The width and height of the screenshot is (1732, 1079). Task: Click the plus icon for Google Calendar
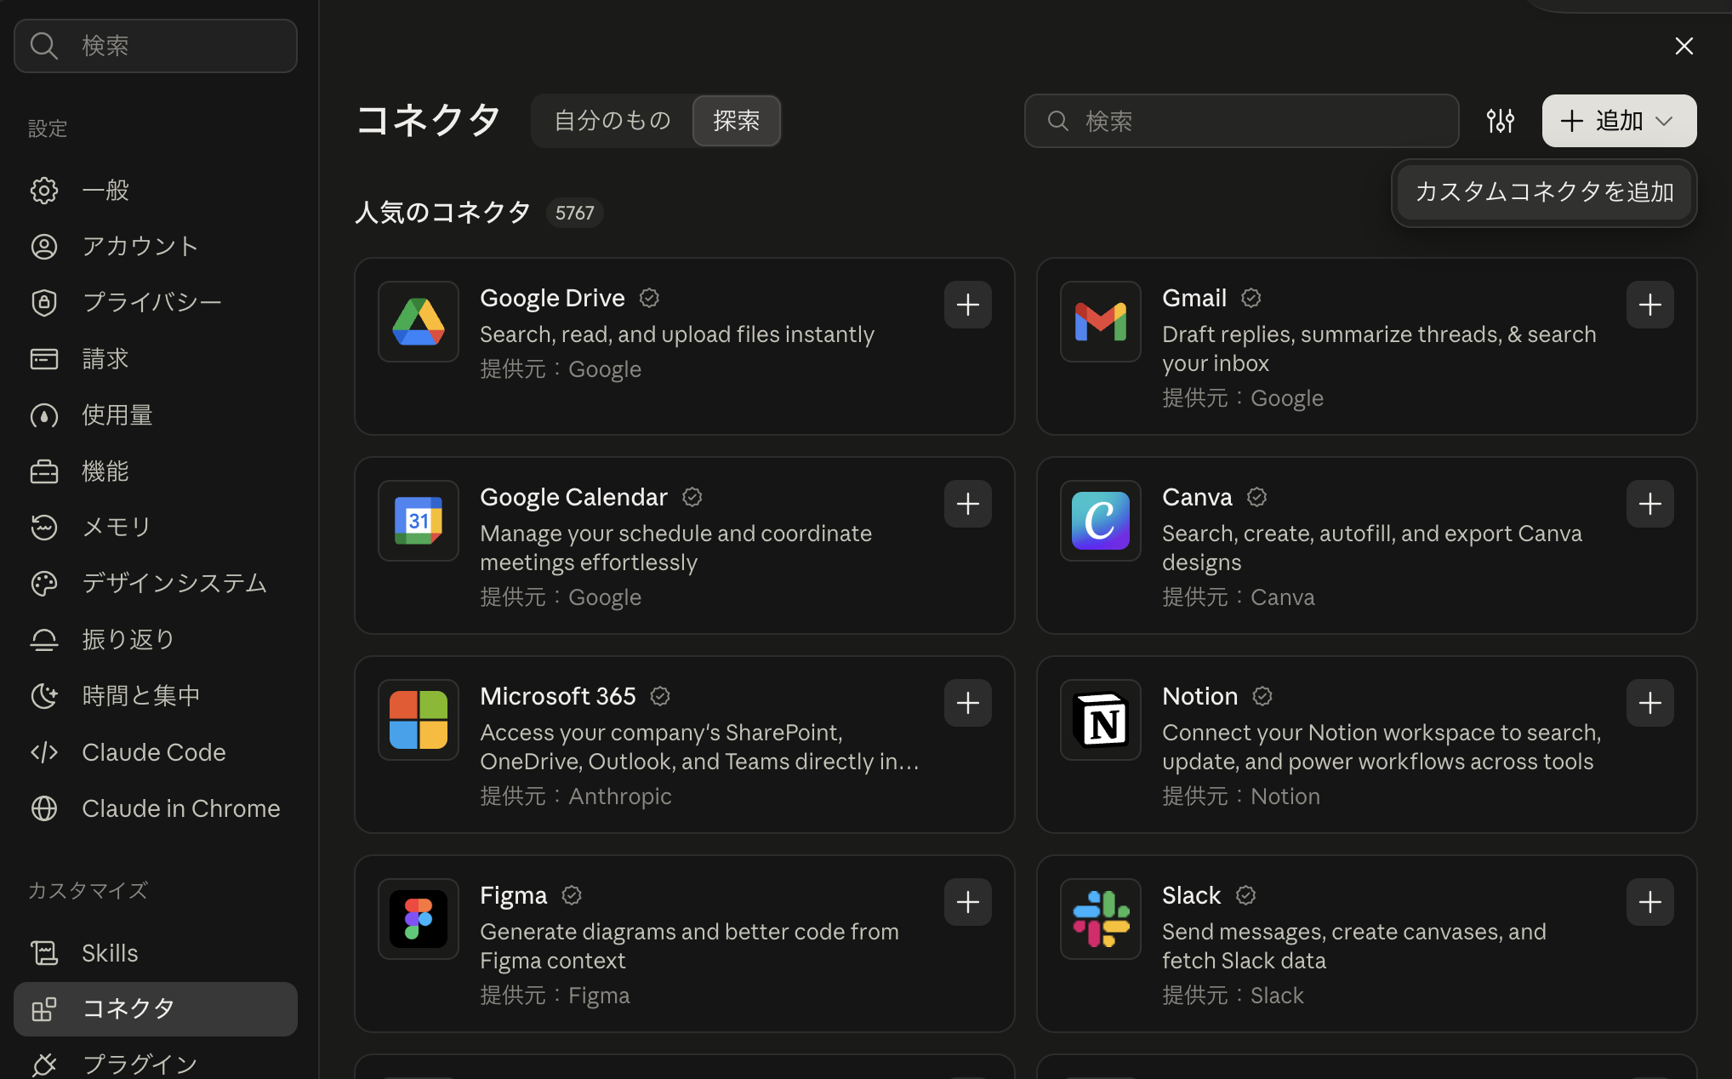[967, 504]
